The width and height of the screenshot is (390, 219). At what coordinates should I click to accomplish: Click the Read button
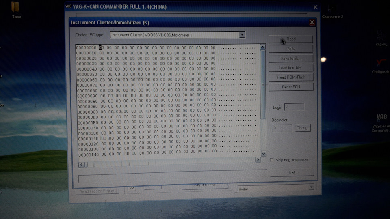[291, 39]
